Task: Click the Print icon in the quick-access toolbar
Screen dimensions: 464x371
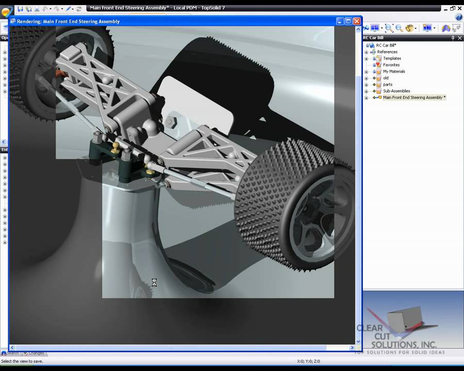Action: (37, 9)
